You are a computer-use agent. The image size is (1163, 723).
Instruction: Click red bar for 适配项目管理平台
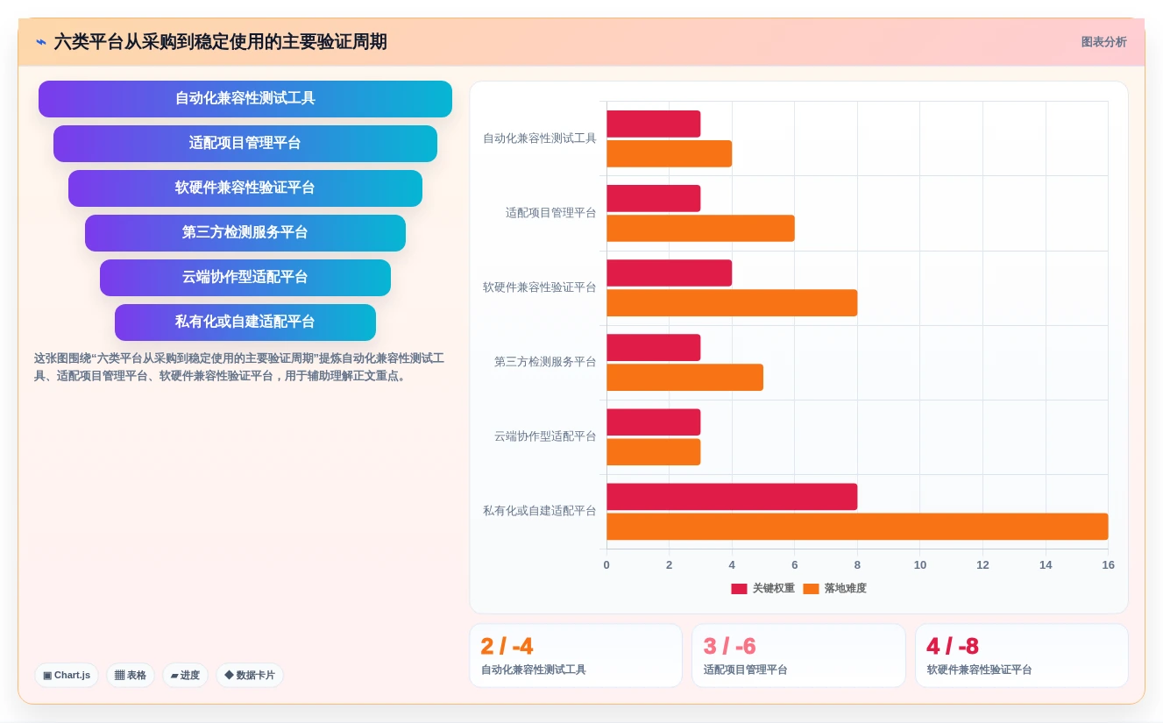coord(653,198)
